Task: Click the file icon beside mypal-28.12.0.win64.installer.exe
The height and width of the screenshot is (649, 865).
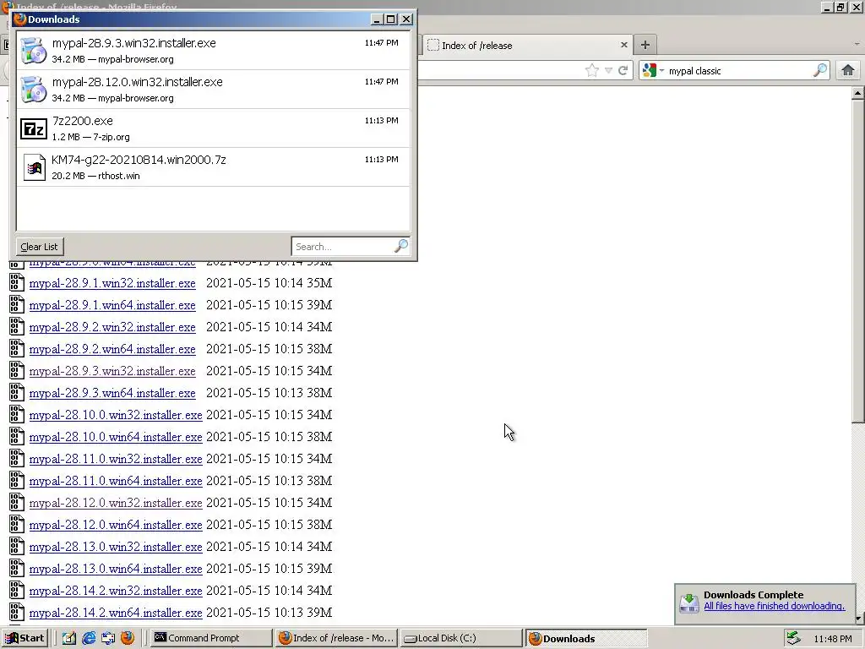Action: coord(17,524)
